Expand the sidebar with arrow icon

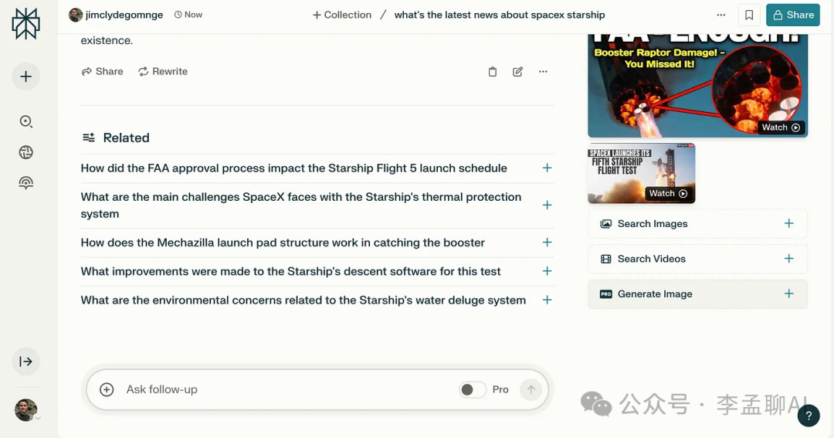[25, 362]
